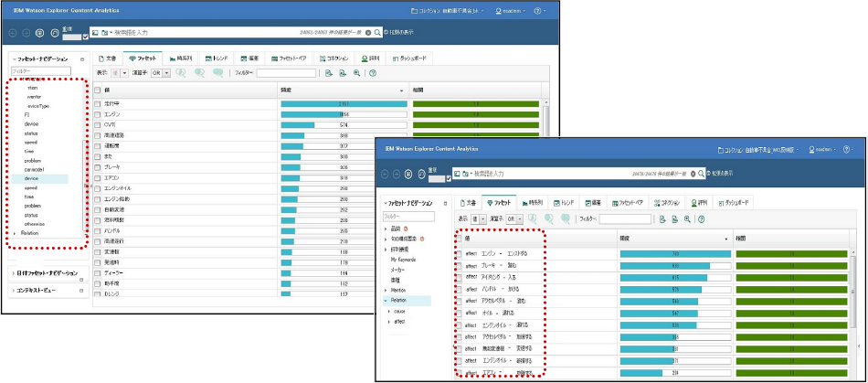The height and width of the screenshot is (383, 868).
Task: Open the ファセット・ペア tab in the front window
Action: click(x=627, y=203)
